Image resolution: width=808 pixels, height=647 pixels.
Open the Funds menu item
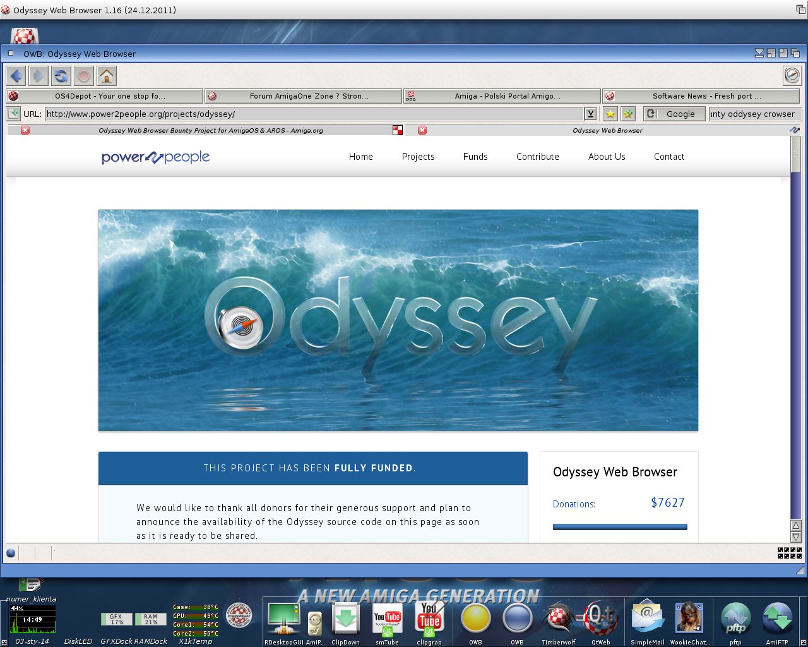click(475, 157)
